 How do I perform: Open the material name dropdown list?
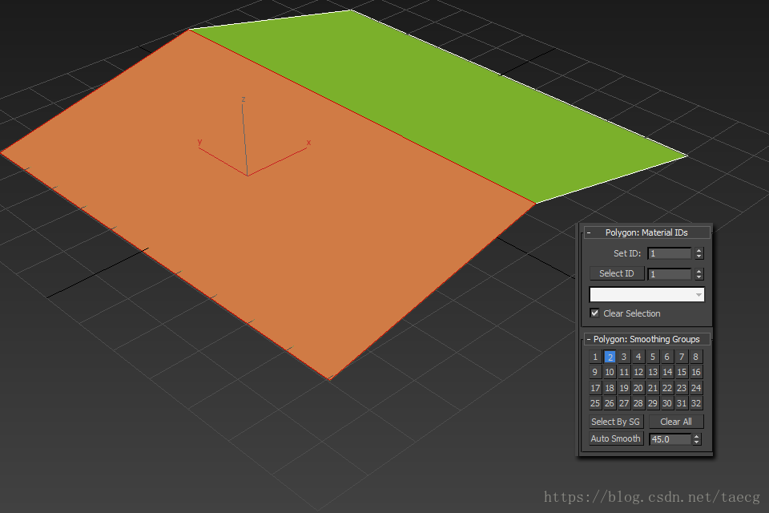coord(646,294)
